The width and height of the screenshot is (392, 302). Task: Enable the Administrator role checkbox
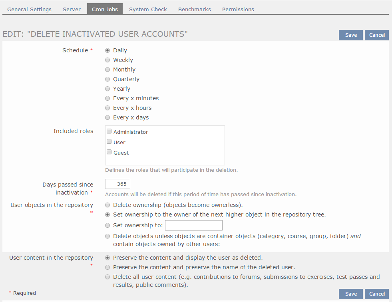(x=109, y=131)
